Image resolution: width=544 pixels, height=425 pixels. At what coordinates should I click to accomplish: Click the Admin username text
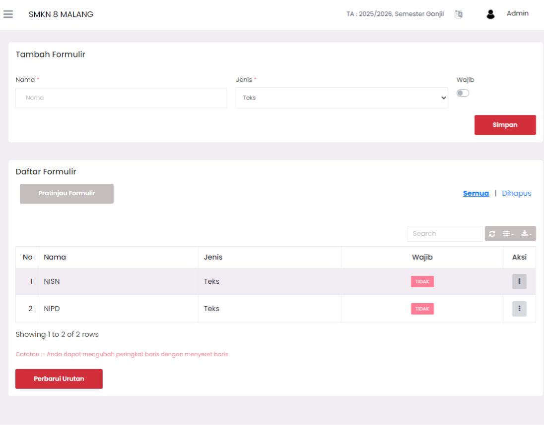517,13
